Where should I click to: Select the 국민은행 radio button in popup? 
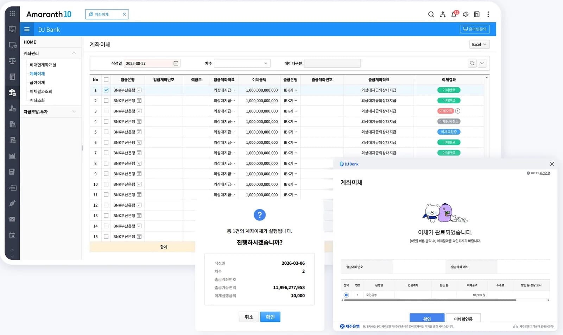(x=346, y=295)
